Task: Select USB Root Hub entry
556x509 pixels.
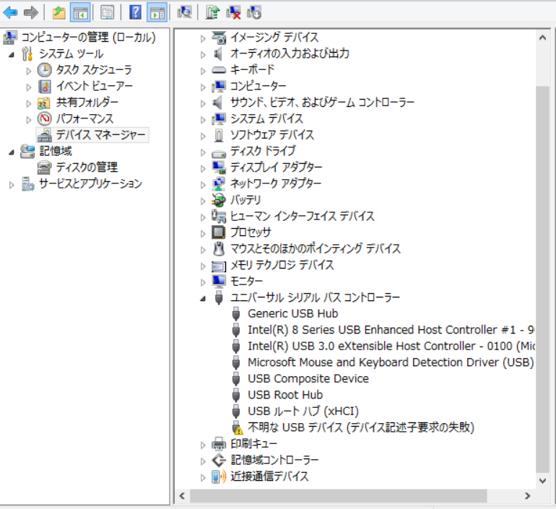Action: coord(285,395)
